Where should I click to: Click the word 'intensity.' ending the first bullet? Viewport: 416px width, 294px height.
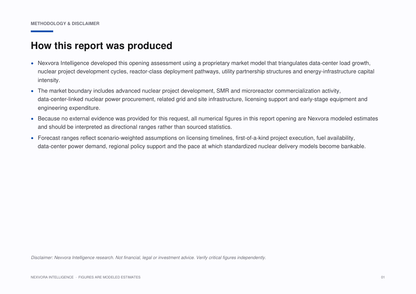coord(49,80)
